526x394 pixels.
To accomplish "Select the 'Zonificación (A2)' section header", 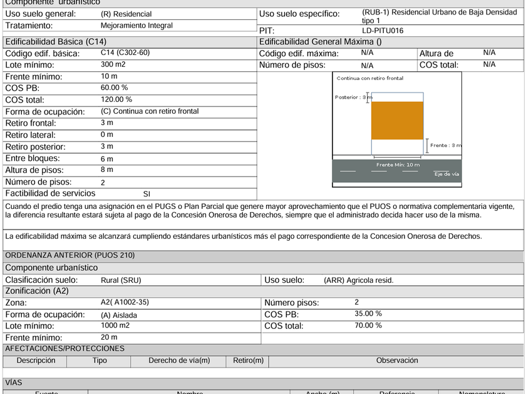I will 37,291.
